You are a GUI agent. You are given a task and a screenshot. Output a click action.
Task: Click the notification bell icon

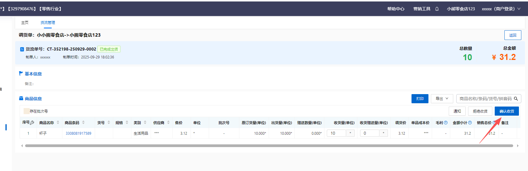[x=437, y=9]
